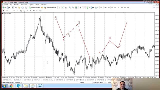Select the M1 timeframe button
Screen dimensions: 160x90
pyautogui.click(x=101, y=8)
